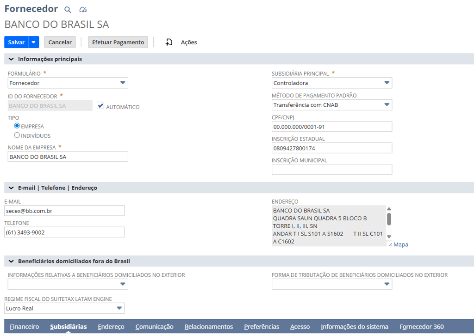474x334 pixels.
Task: Click the Nome da Empresa field
Action: (68, 157)
